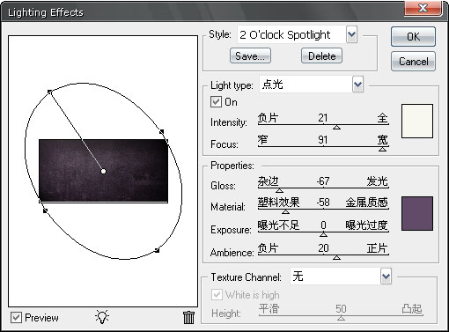Click the Texture Channel value field
The height and width of the screenshot is (332, 449).
pos(335,277)
